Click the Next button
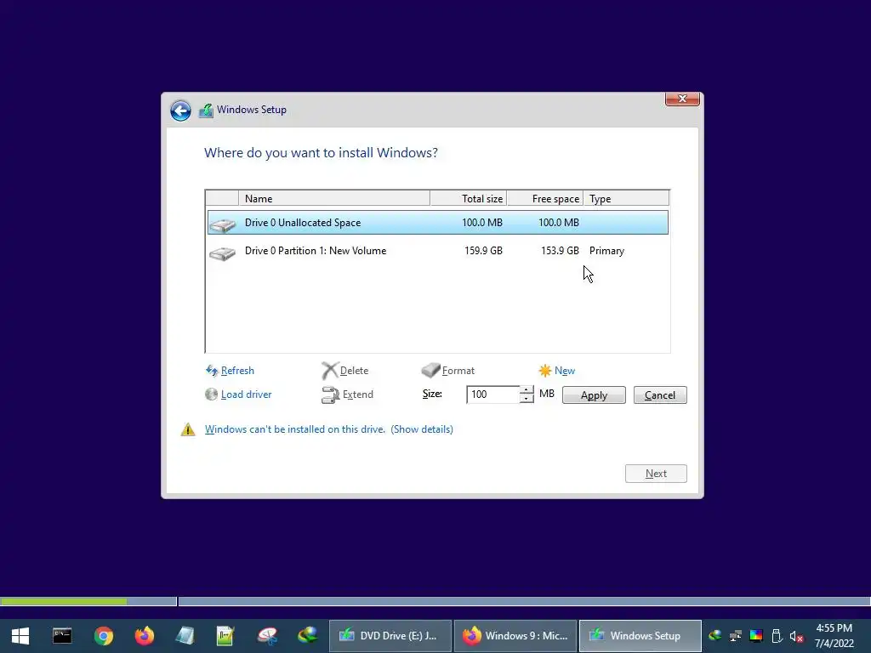The width and height of the screenshot is (871, 653). [656, 474]
